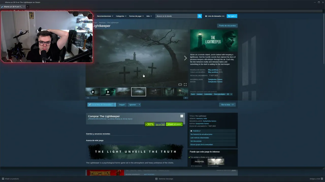Open the Categorías menu
Viewport: 325px width, 182px height.
click(121, 16)
